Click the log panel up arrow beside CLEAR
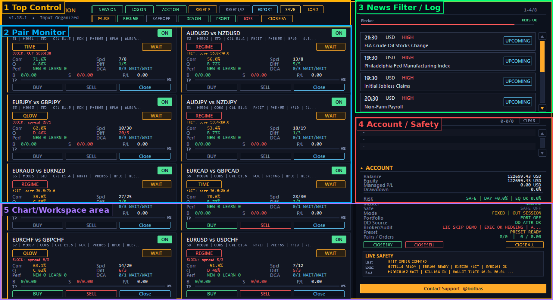 point(543,133)
